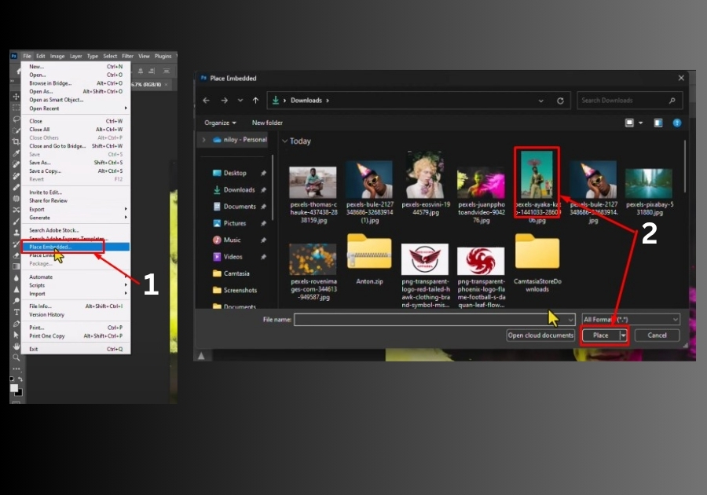Choose Browse in Bridge menu entry

[x=75, y=83]
